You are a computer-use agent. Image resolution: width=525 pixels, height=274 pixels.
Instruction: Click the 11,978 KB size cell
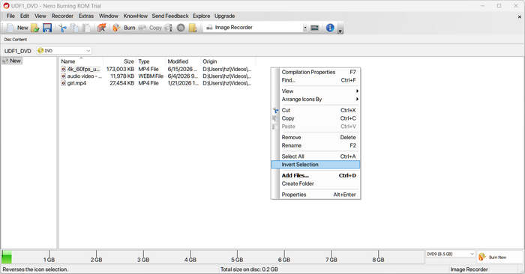pyautogui.click(x=121, y=76)
